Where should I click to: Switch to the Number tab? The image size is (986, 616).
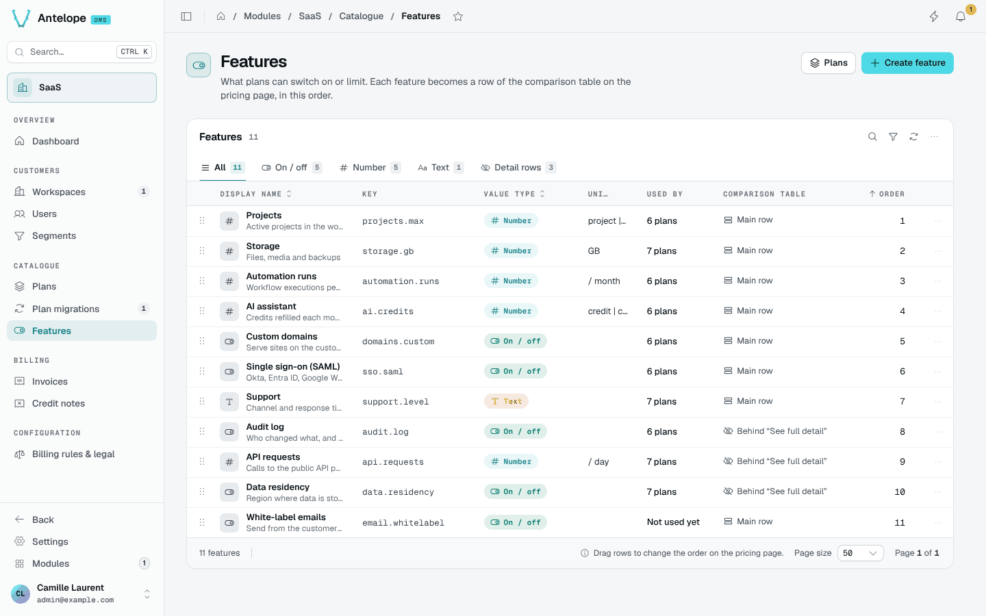click(x=370, y=168)
